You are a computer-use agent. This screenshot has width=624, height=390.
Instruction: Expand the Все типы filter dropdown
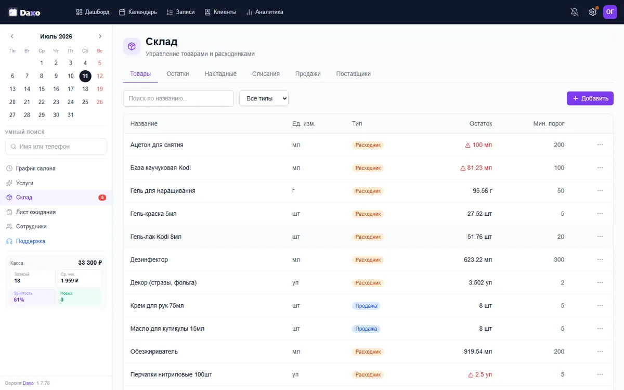tap(264, 98)
